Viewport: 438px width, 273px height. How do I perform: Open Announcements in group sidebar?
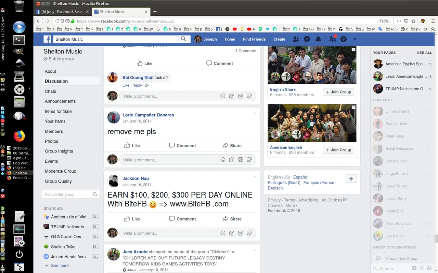pyautogui.click(x=60, y=101)
